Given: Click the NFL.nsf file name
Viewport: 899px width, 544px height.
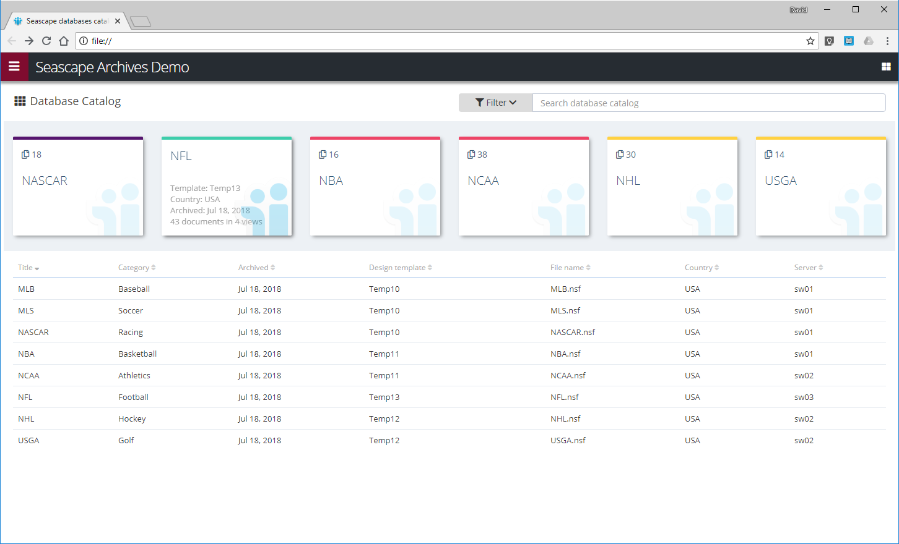Looking at the screenshot, I should coord(565,397).
